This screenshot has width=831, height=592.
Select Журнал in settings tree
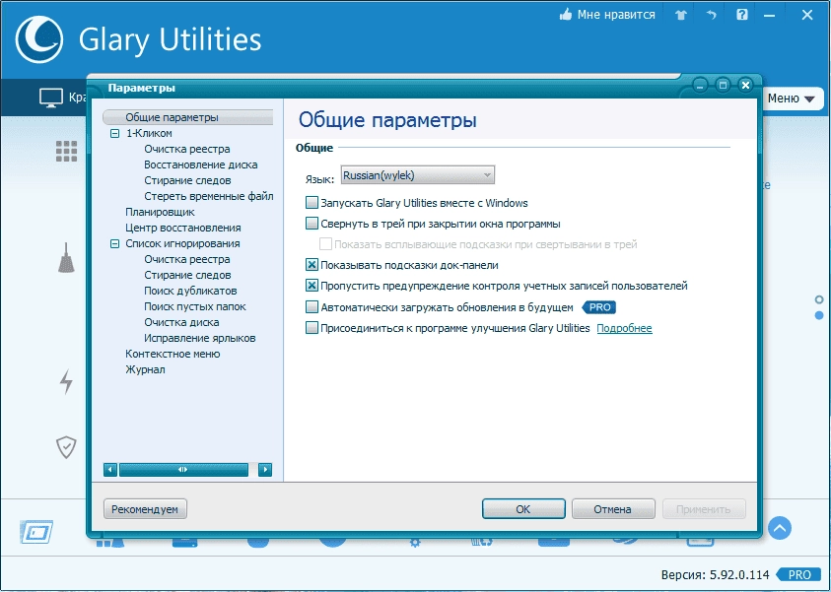tap(145, 369)
